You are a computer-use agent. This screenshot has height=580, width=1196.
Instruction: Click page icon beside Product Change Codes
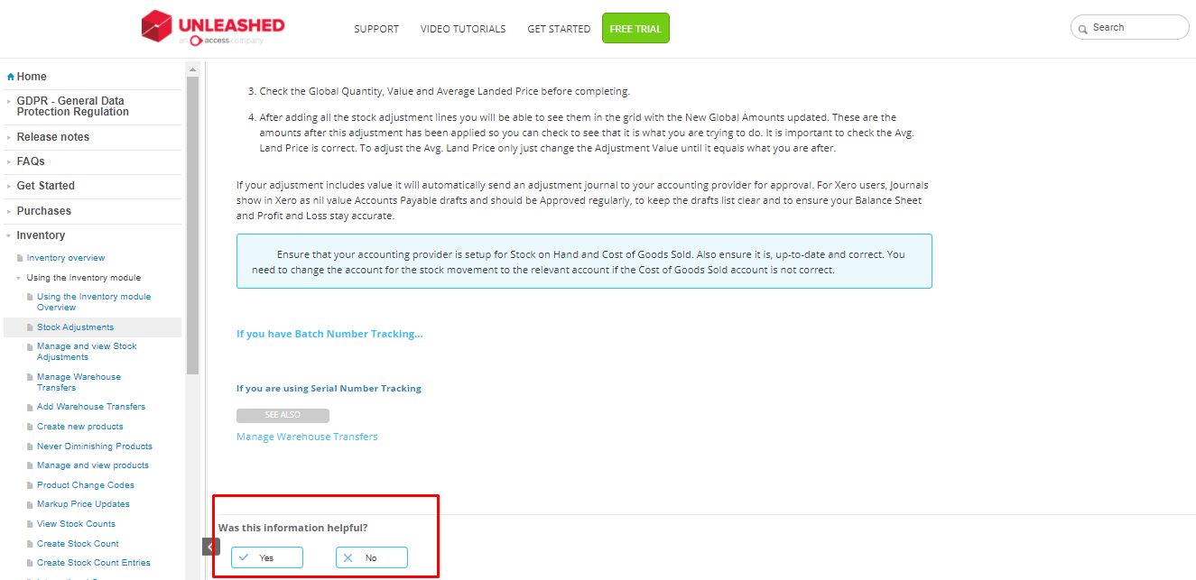[30, 485]
